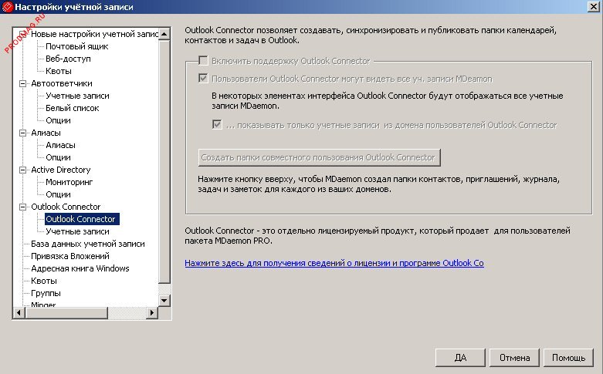This screenshot has width=603, height=374.
Task: Open Мониторинг under Active Directory
Action: 69,182
